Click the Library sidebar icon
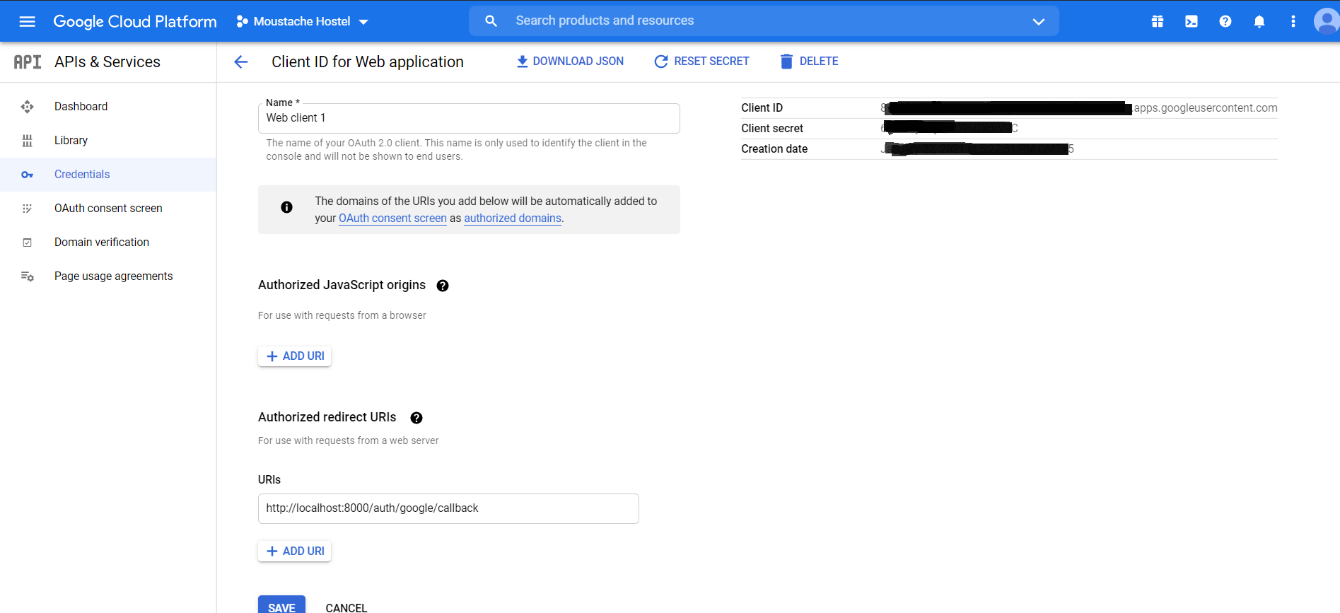 [28, 141]
